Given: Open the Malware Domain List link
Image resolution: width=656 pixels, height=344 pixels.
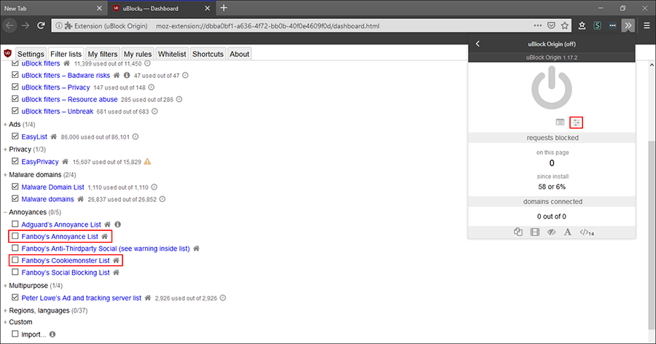Looking at the screenshot, I should point(52,187).
